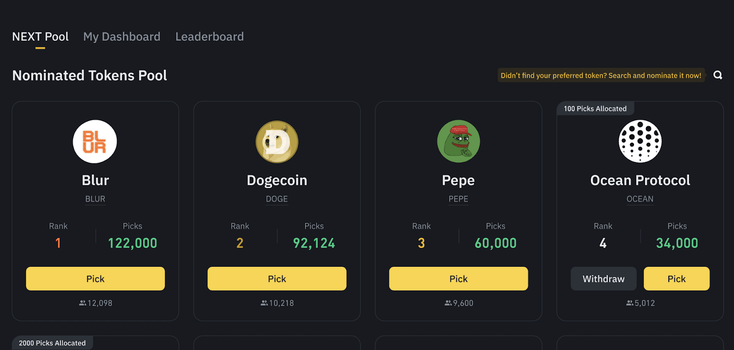Pick the Pepe token
This screenshot has height=350, width=734.
pyautogui.click(x=458, y=279)
